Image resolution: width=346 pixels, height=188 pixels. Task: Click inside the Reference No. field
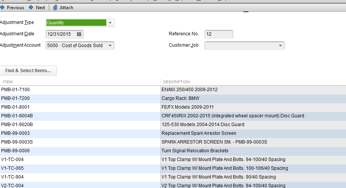pyautogui.click(x=219, y=34)
